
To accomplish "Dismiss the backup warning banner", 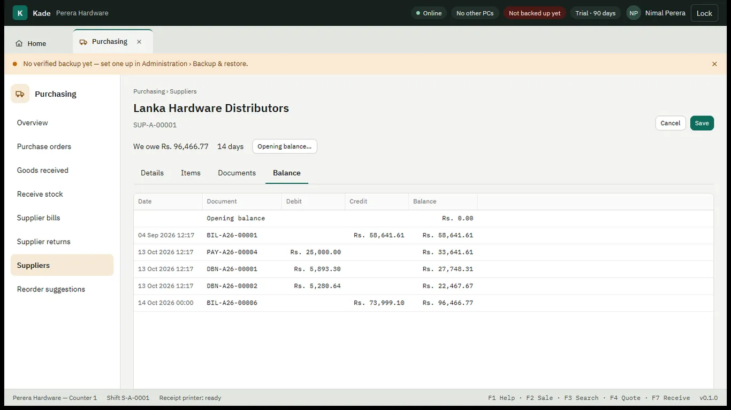I will pyautogui.click(x=714, y=64).
